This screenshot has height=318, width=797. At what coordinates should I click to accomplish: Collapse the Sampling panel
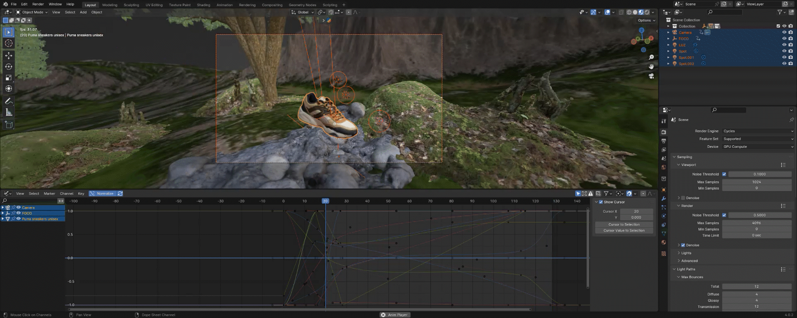point(684,157)
